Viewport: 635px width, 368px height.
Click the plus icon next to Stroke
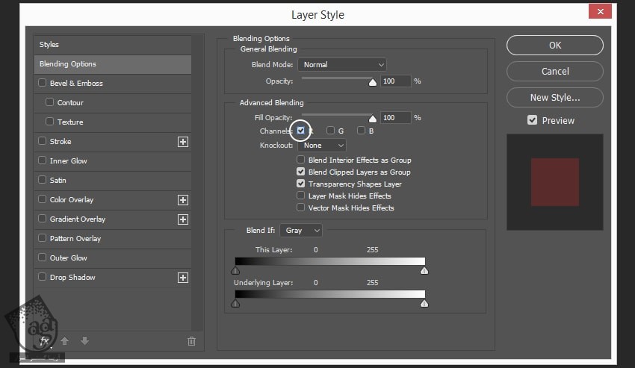(x=183, y=141)
